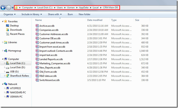Click the Switchboard.accdb file icon
178x108 pixels.
click(x=37, y=80)
